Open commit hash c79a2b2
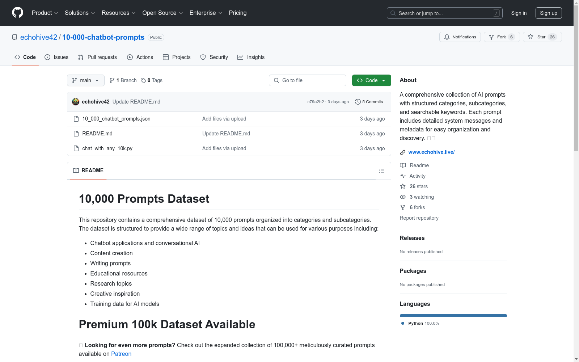This screenshot has width=579, height=362. click(x=316, y=102)
